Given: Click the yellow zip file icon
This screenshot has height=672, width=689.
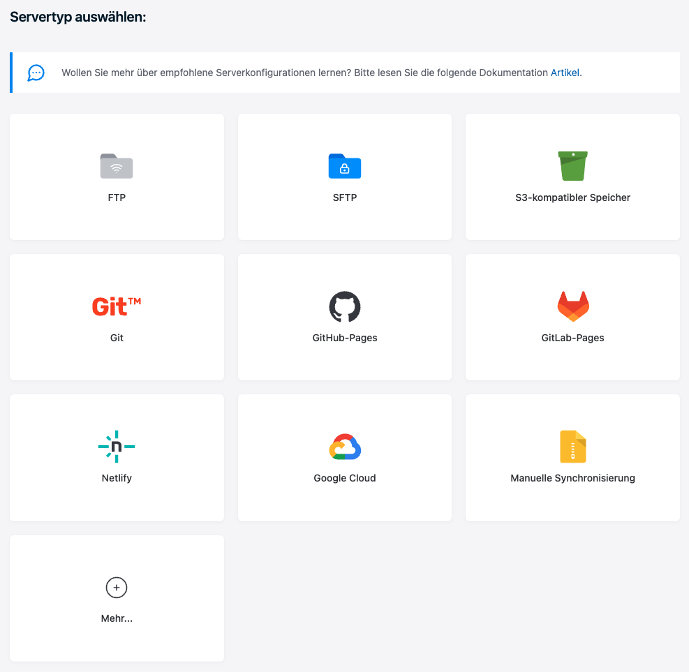Looking at the screenshot, I should click(572, 447).
